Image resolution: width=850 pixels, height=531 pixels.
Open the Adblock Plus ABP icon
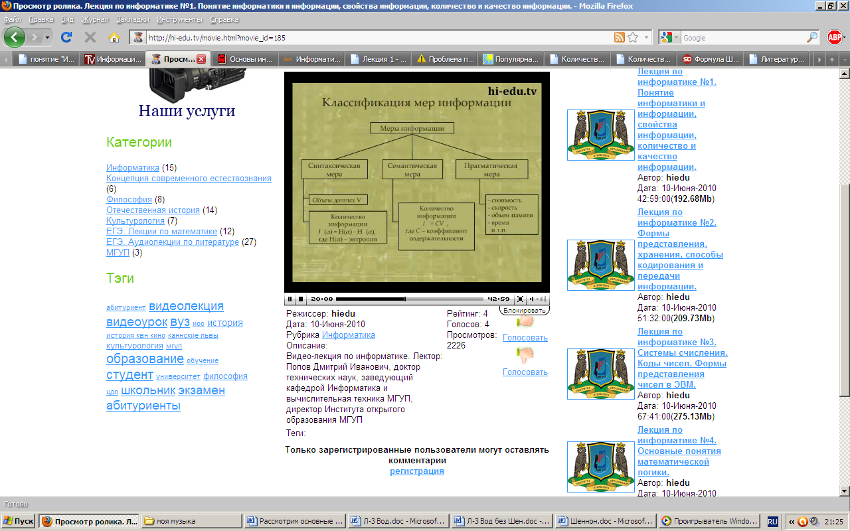[835, 37]
